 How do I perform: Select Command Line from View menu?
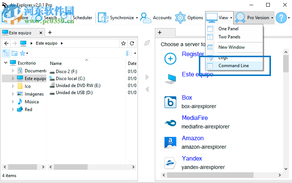(234, 66)
